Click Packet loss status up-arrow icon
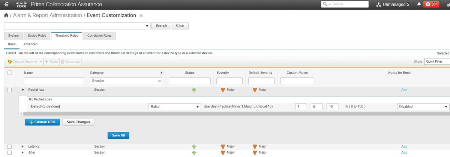 pyautogui.click(x=194, y=90)
